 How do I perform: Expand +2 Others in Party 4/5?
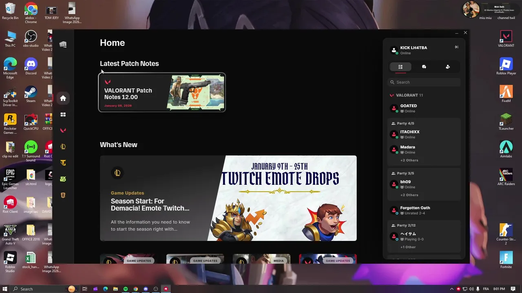(x=409, y=160)
